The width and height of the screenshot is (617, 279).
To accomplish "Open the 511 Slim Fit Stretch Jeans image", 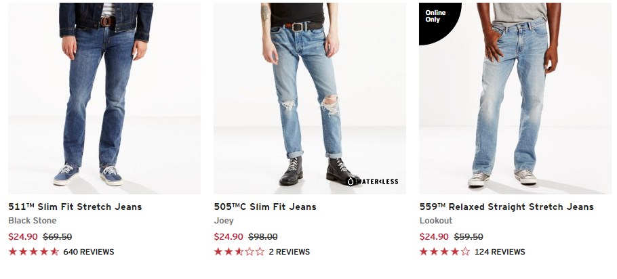I will click(104, 98).
